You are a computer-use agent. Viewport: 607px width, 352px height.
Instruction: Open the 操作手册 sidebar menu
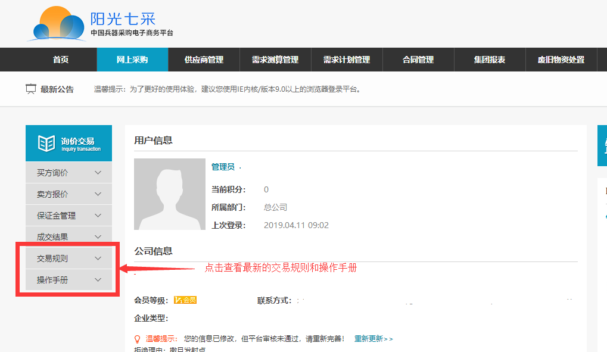tap(69, 279)
